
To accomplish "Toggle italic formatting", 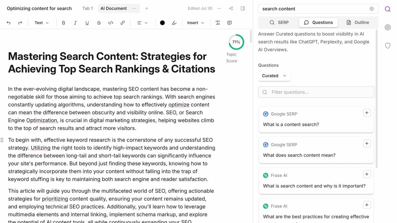I will point(75,23).
